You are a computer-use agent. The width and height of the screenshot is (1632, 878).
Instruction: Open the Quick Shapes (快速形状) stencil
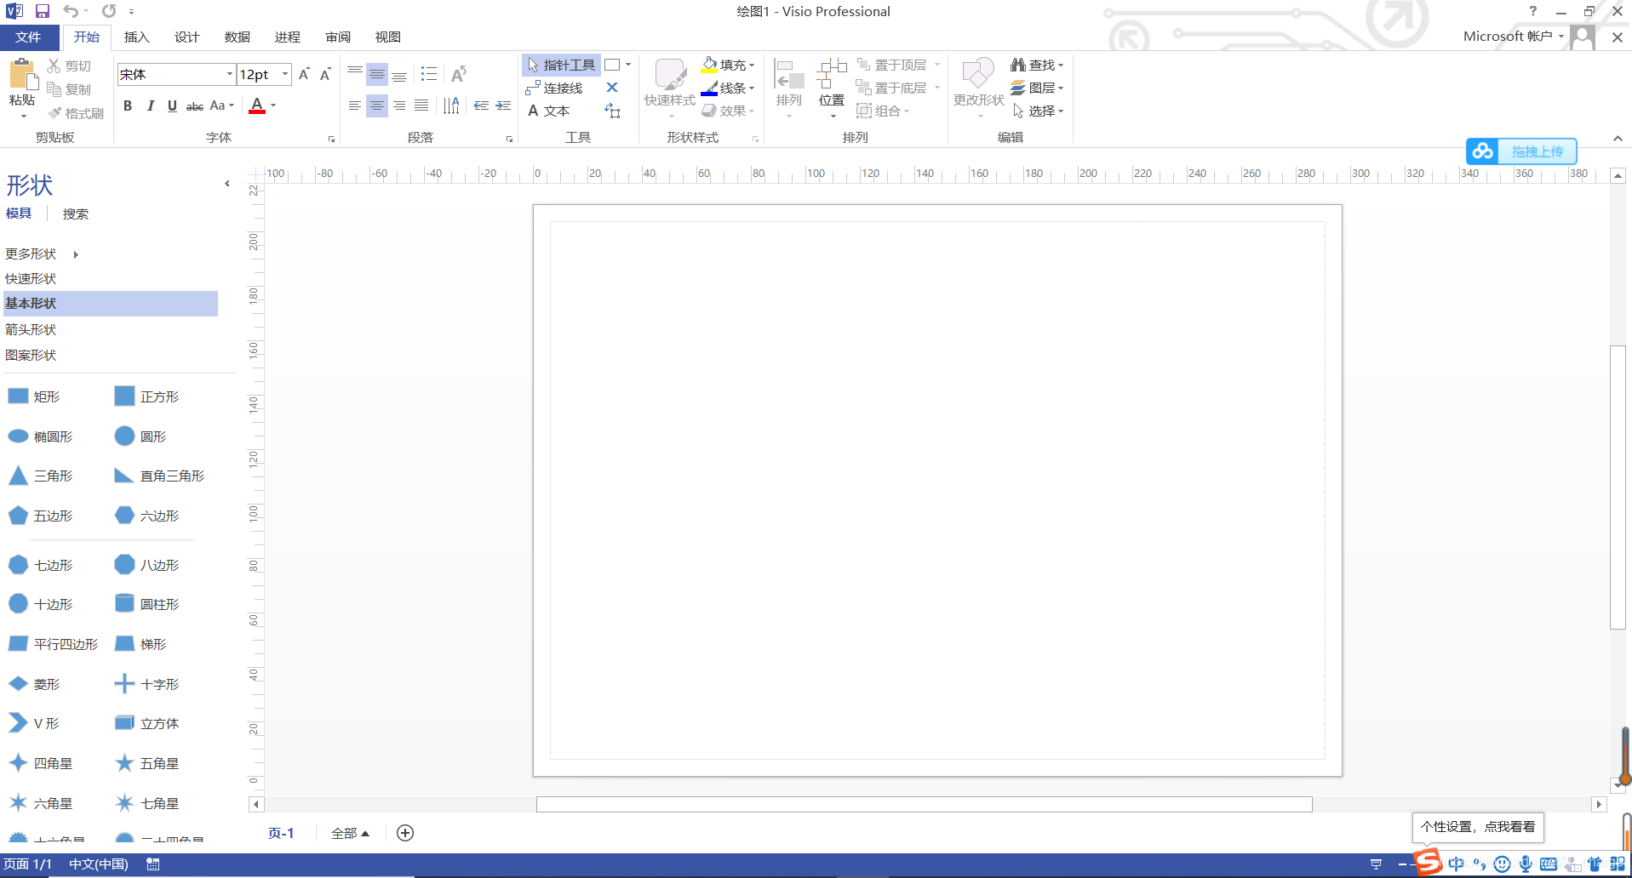click(x=31, y=278)
